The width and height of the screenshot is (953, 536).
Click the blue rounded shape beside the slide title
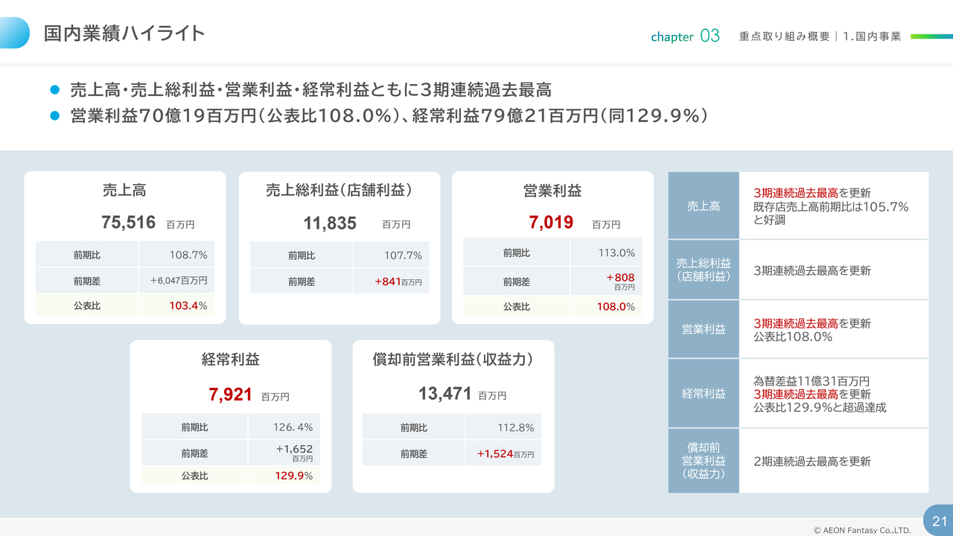[x=15, y=33]
